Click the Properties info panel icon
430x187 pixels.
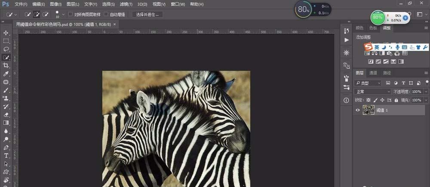[x=346, y=100]
